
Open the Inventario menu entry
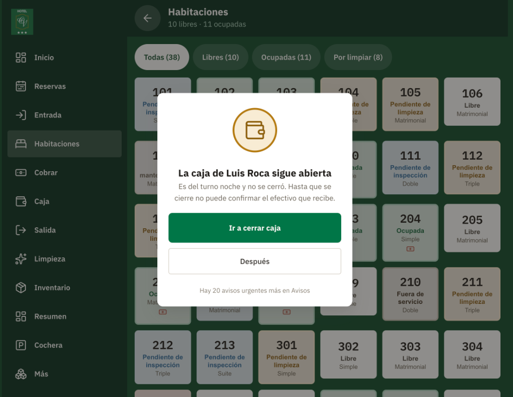point(65,288)
